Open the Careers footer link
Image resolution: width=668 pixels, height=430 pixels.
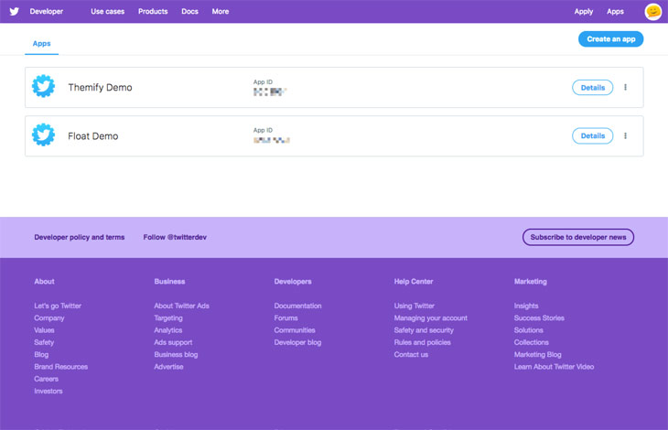(x=46, y=379)
